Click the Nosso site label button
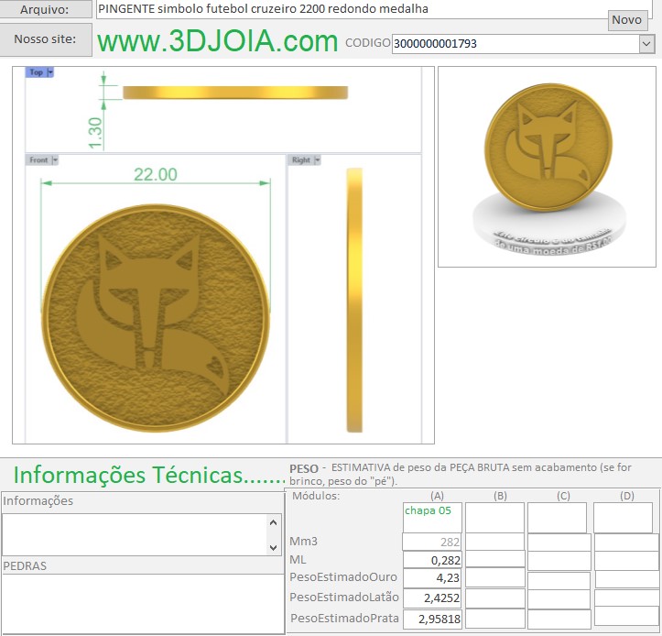662x636 pixels. (x=45, y=39)
